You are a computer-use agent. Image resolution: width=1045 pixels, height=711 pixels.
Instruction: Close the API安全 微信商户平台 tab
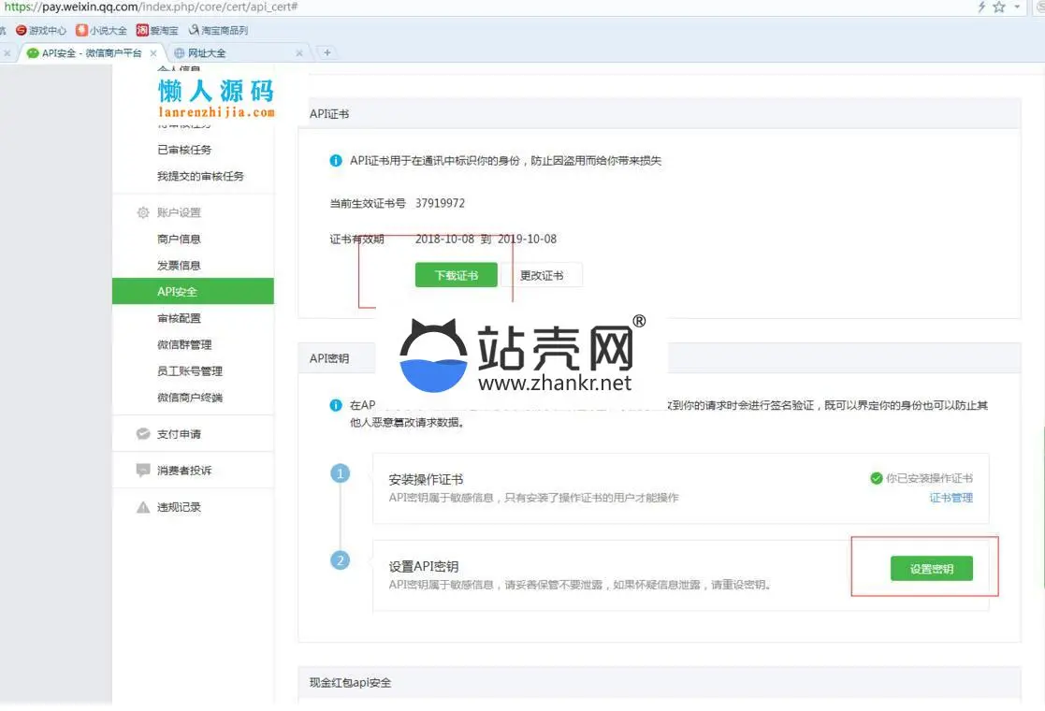coord(153,53)
